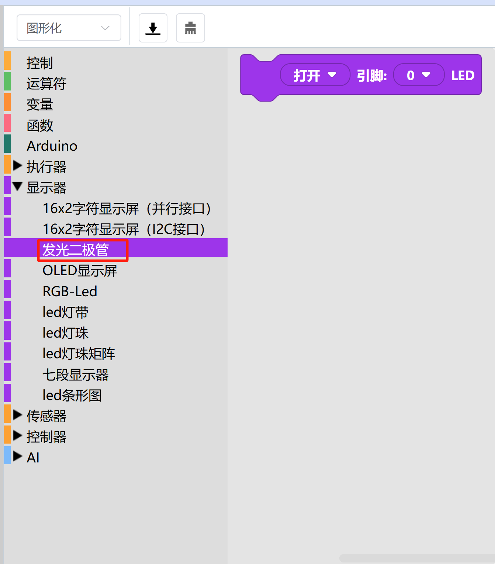Select the 七段显示器 item
Screen dimensions: 495x564
pyautogui.click(x=76, y=375)
